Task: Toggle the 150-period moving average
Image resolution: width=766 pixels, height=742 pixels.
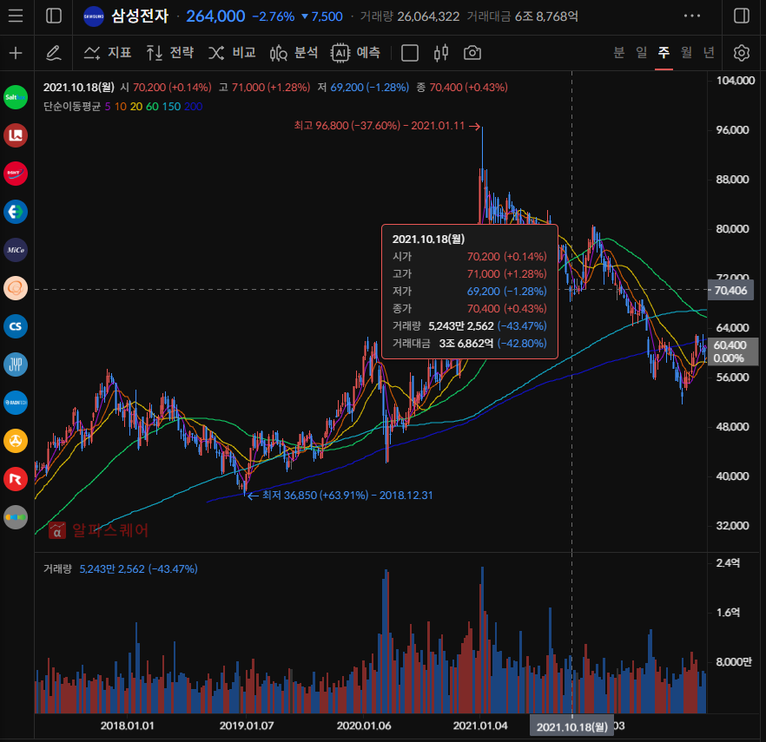Action: click(x=171, y=107)
